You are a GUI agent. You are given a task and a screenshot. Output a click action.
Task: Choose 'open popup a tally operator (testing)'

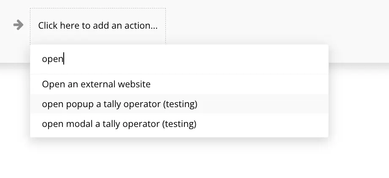click(119, 104)
